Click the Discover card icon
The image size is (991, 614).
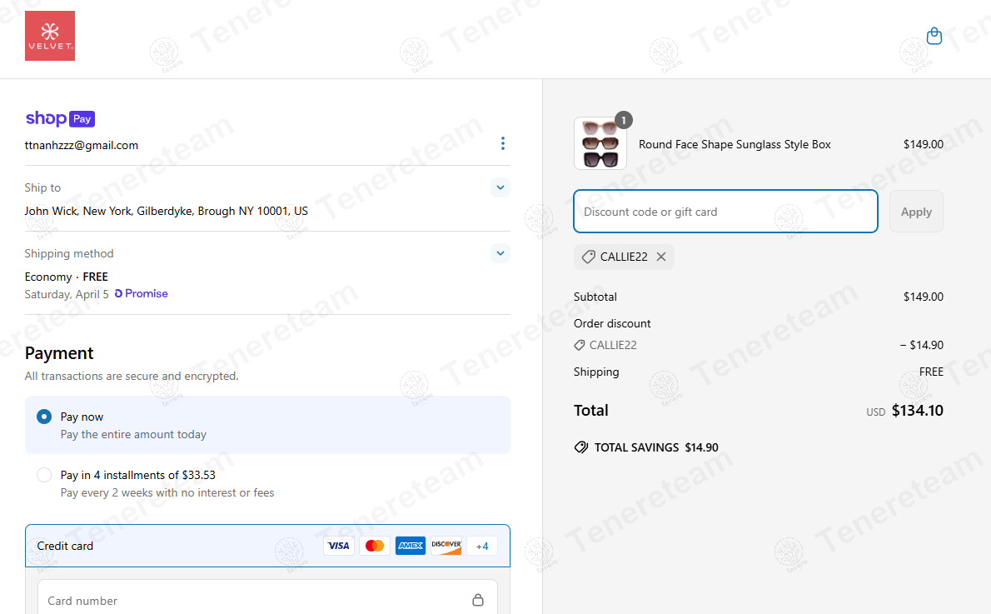click(446, 546)
